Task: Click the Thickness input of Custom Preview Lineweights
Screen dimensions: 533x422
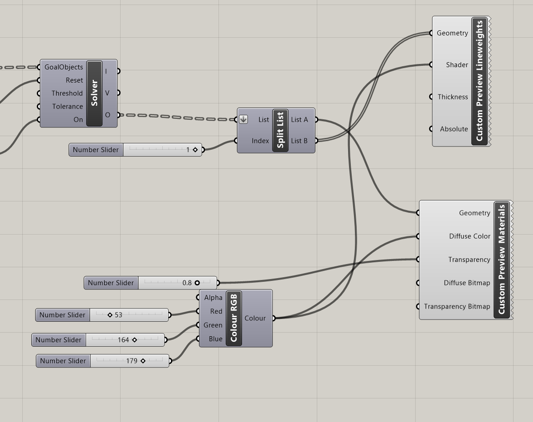Action: 452,97
